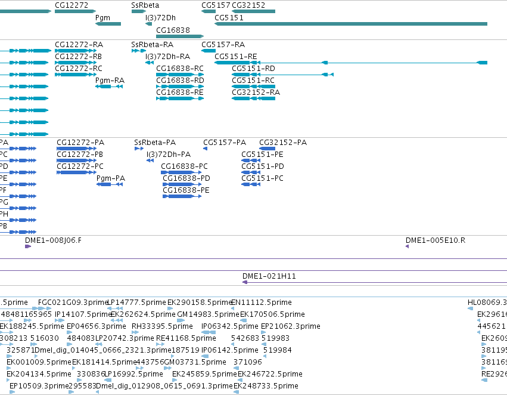Select EST label EK170506.5prime

pyautogui.click(x=272, y=314)
